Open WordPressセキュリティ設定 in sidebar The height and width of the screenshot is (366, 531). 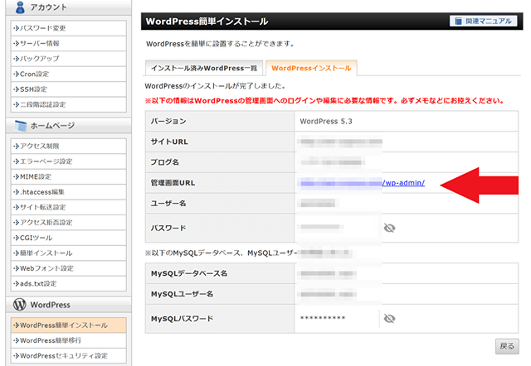click(x=69, y=355)
